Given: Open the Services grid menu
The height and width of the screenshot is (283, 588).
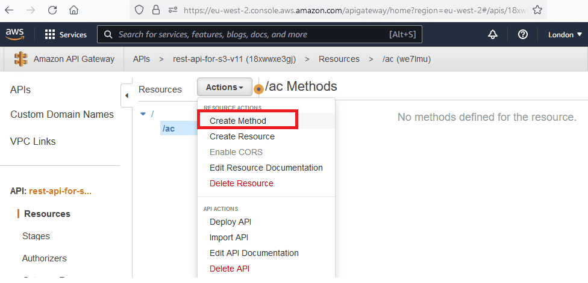Looking at the screenshot, I should click(66, 35).
